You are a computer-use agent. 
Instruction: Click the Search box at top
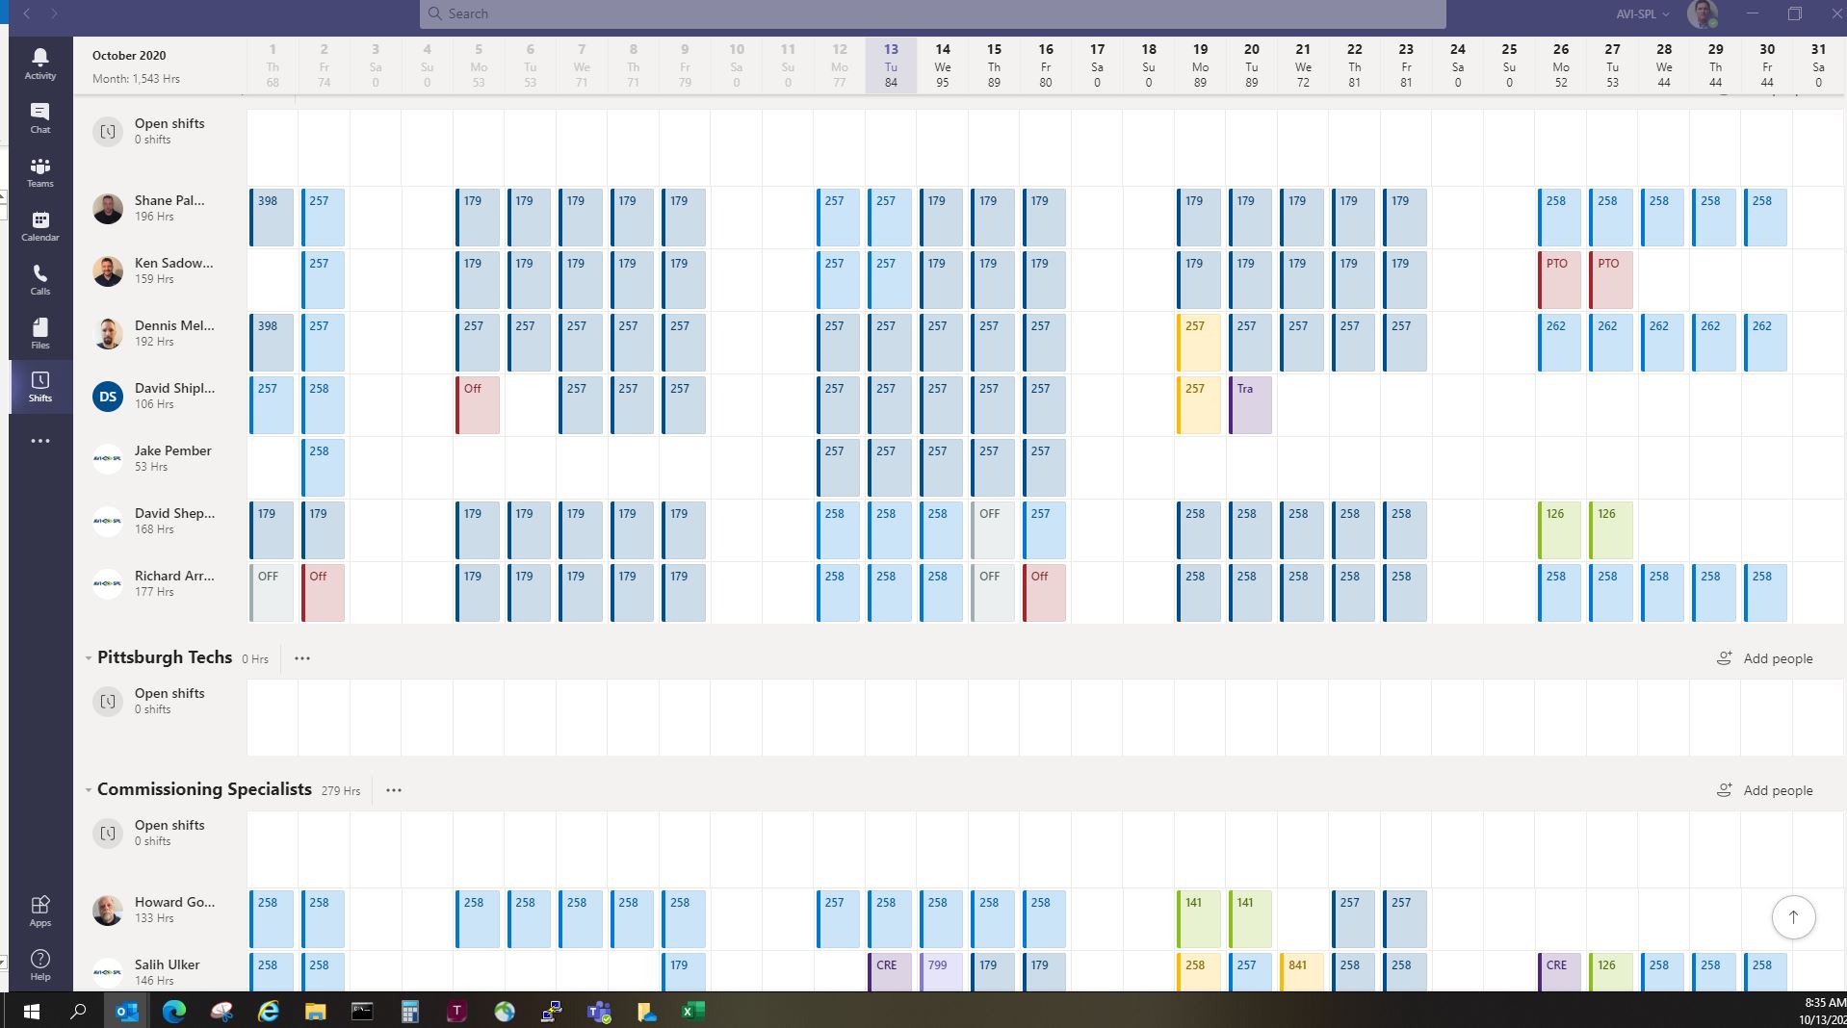[x=932, y=13]
